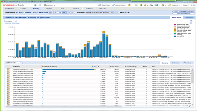The width and height of the screenshot is (197, 111).
Task: Set the time frame to 2d
Action: pyautogui.click(x=64, y=13)
